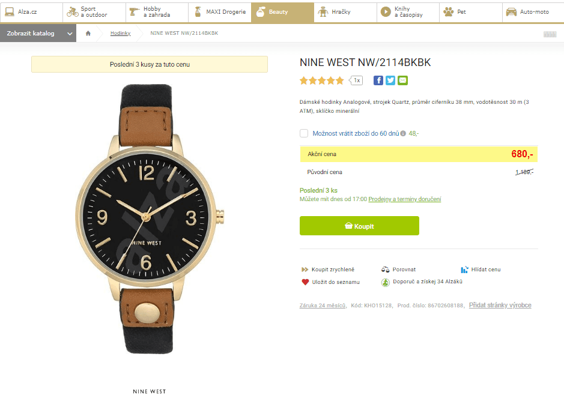This screenshot has width=564, height=413.
Task: Open the Beauty category tab
Action: click(x=282, y=12)
